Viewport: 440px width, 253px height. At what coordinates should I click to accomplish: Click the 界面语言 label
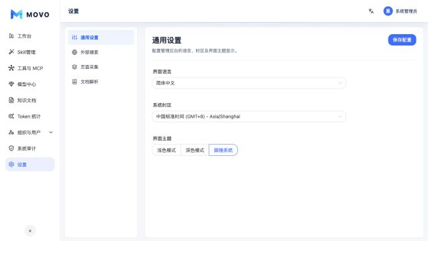pyautogui.click(x=162, y=72)
